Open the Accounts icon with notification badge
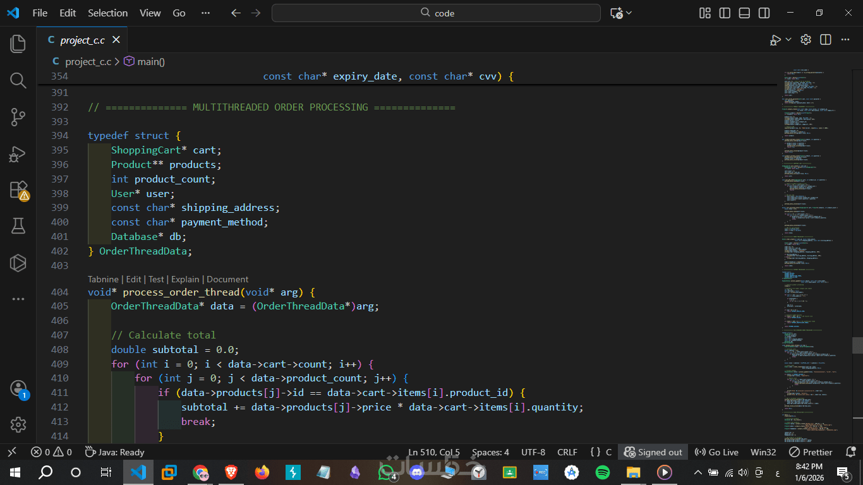The width and height of the screenshot is (863, 485). point(18,388)
